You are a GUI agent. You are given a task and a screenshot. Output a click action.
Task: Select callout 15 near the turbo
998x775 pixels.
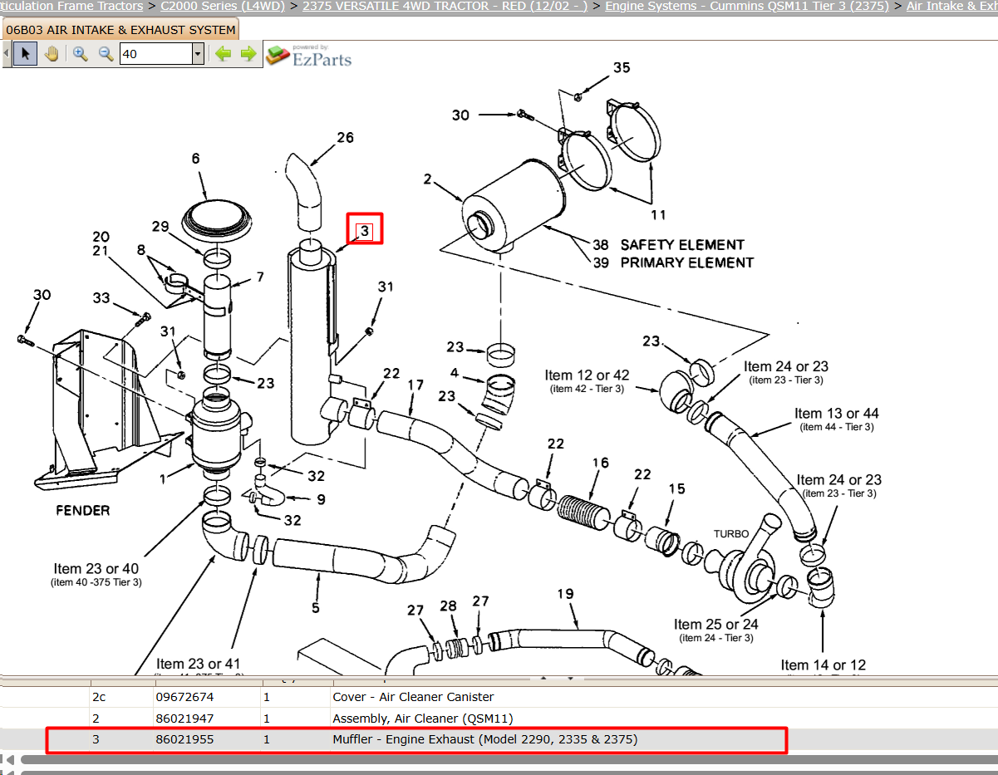[x=677, y=488]
